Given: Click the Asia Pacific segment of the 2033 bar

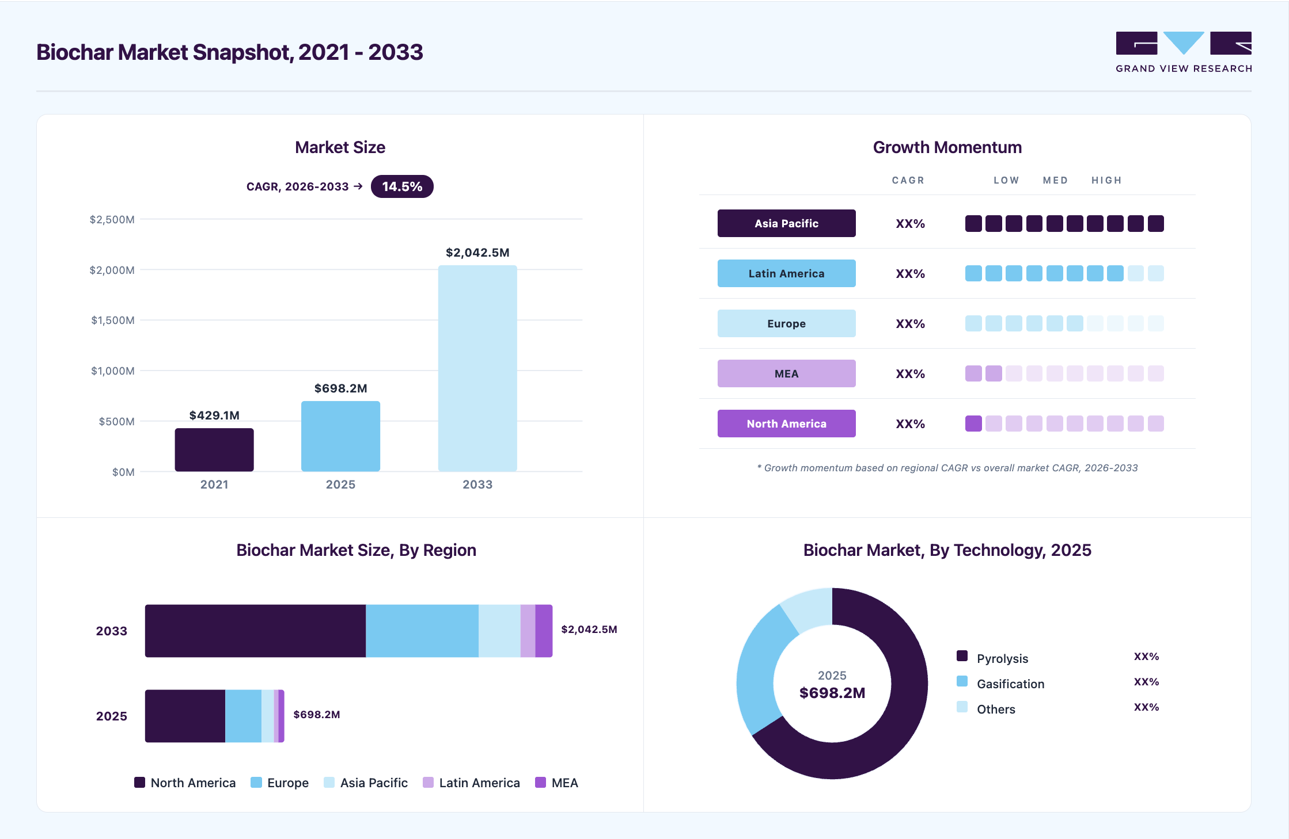Looking at the screenshot, I should pos(499,631).
